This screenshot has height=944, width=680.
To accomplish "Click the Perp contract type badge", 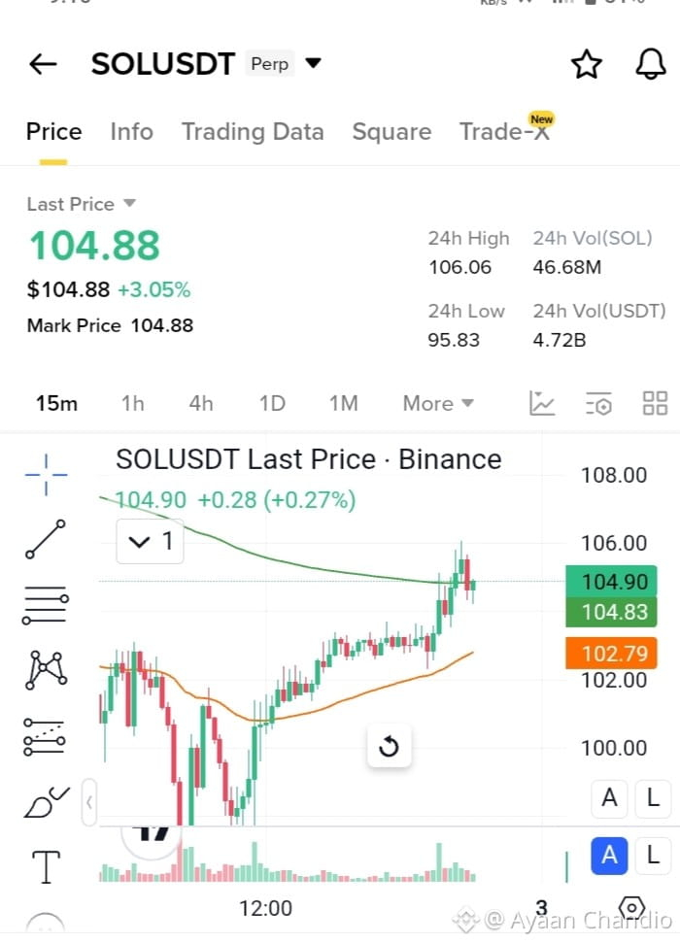I will click(x=270, y=63).
